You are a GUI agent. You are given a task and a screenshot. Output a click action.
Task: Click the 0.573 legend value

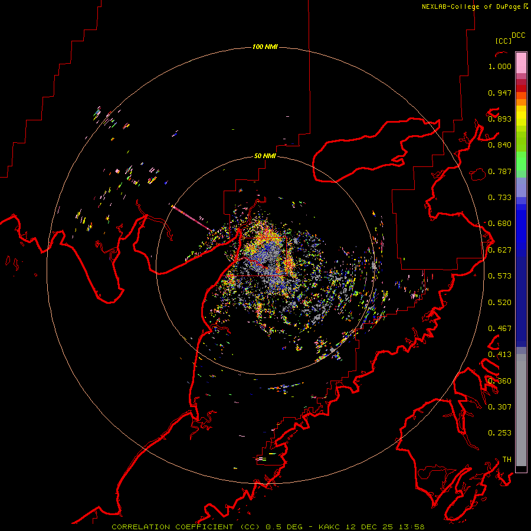(x=500, y=276)
